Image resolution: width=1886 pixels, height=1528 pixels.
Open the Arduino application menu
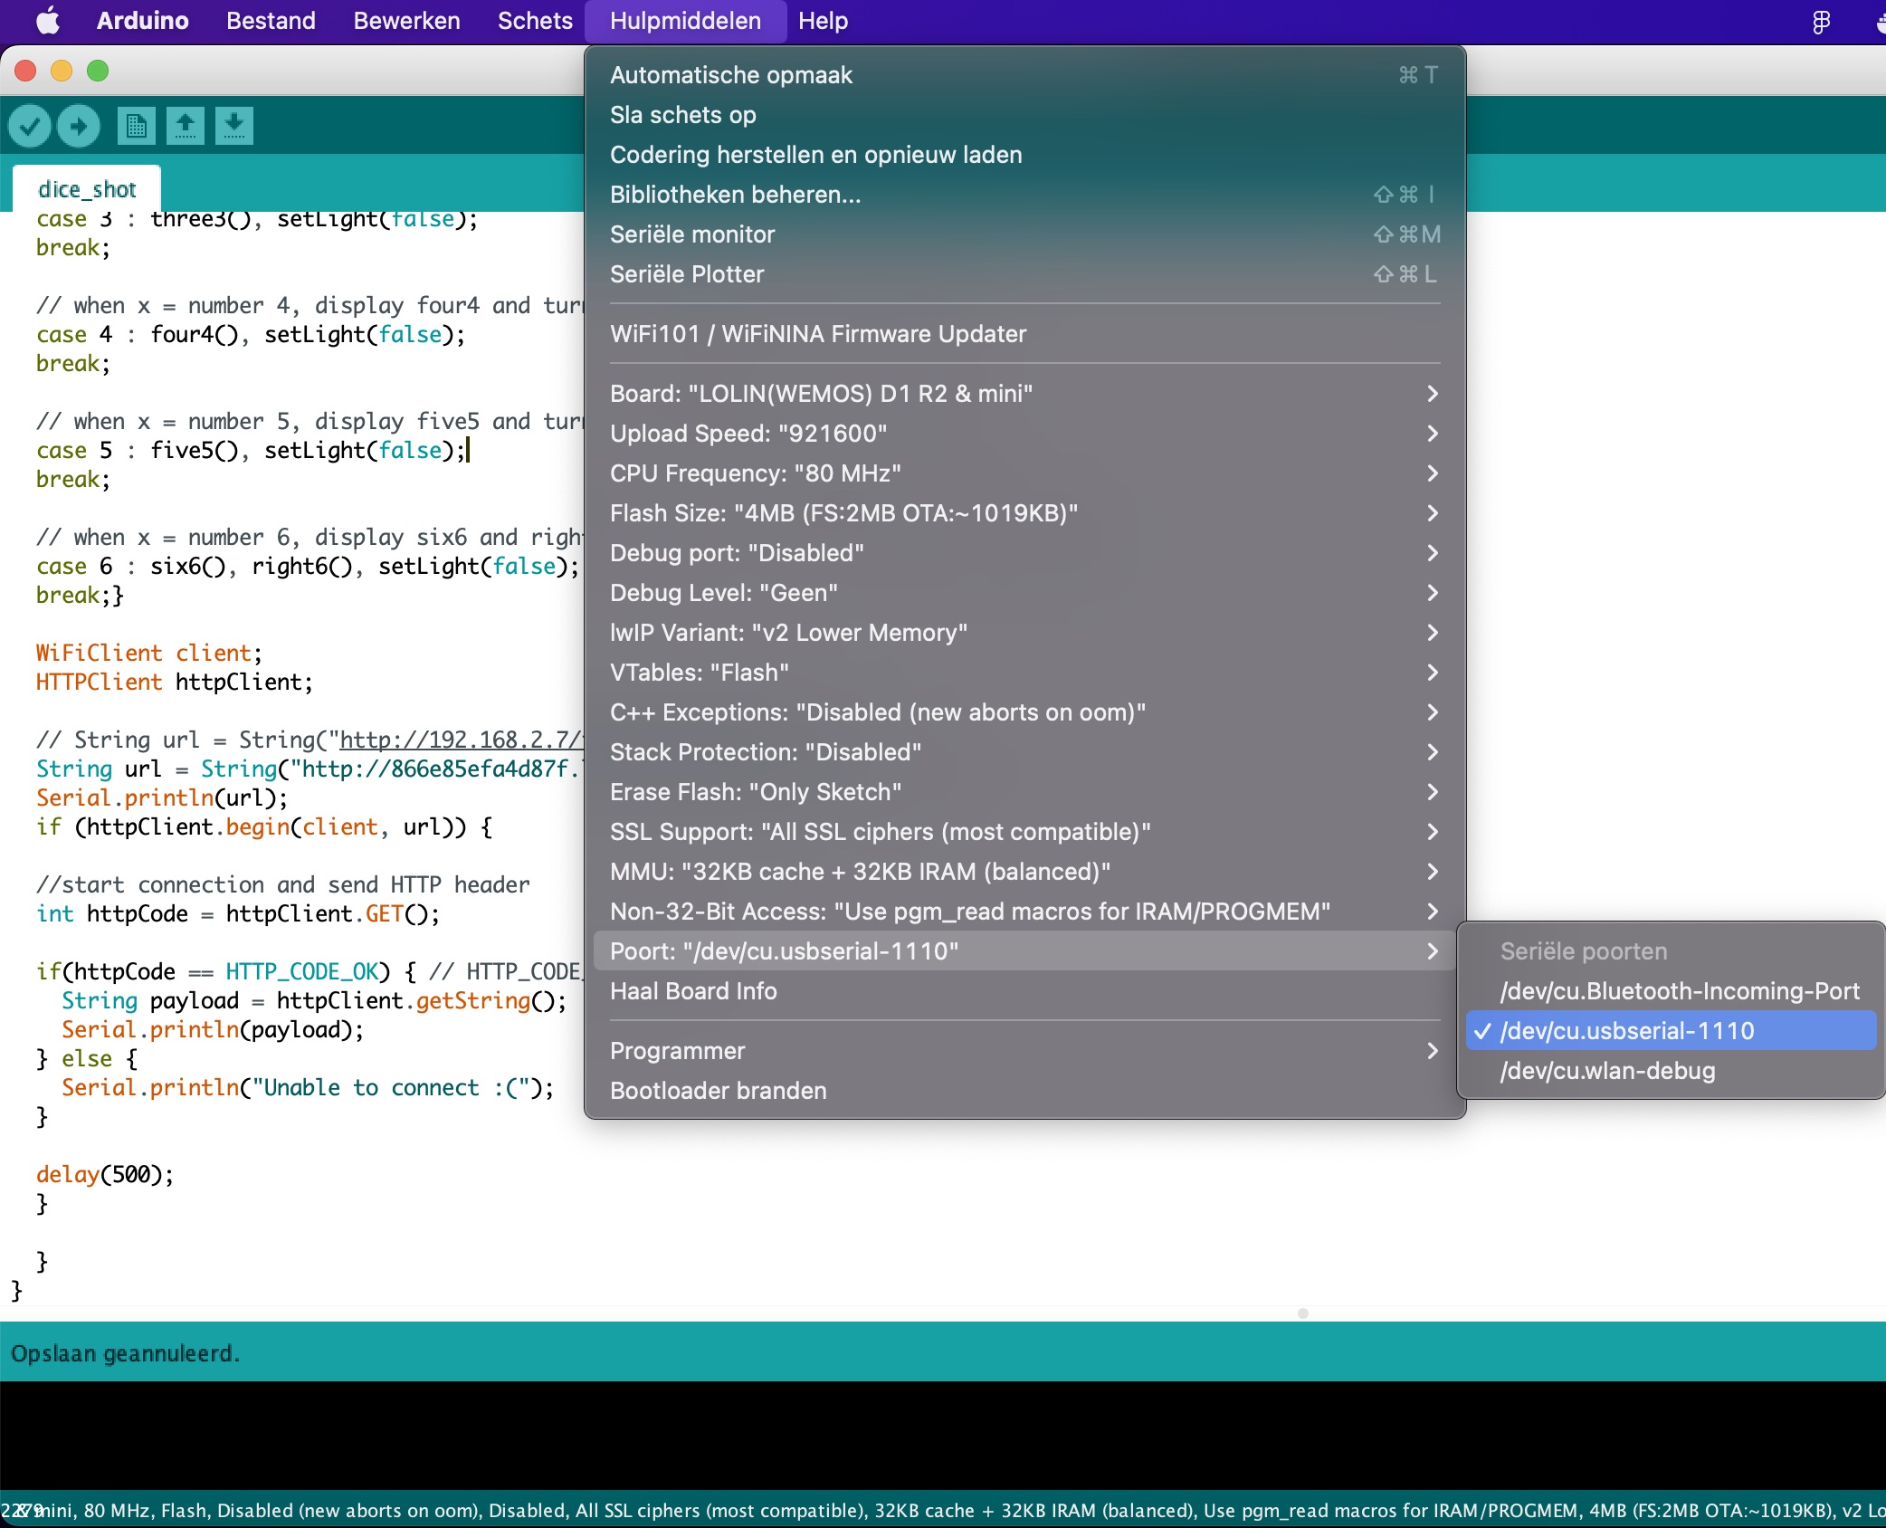coord(143,21)
